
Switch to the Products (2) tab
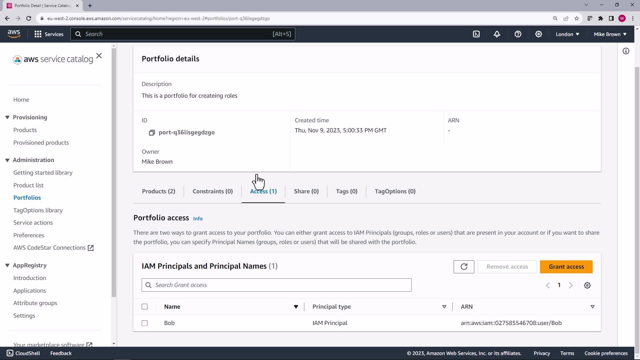(158, 191)
